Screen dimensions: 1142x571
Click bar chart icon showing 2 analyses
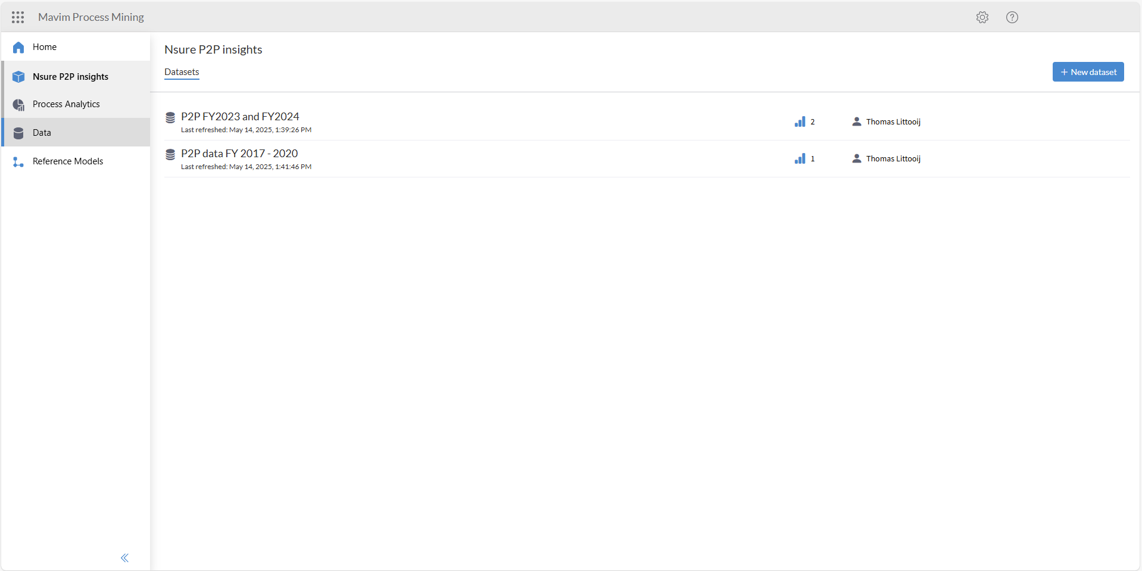click(800, 121)
